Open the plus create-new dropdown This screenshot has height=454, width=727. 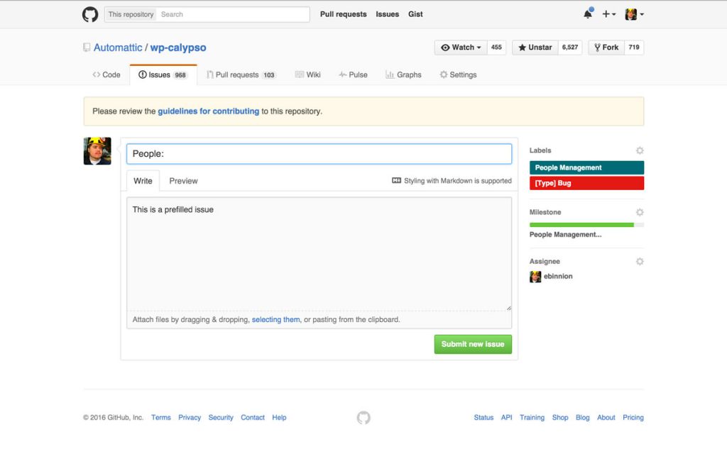(x=608, y=14)
